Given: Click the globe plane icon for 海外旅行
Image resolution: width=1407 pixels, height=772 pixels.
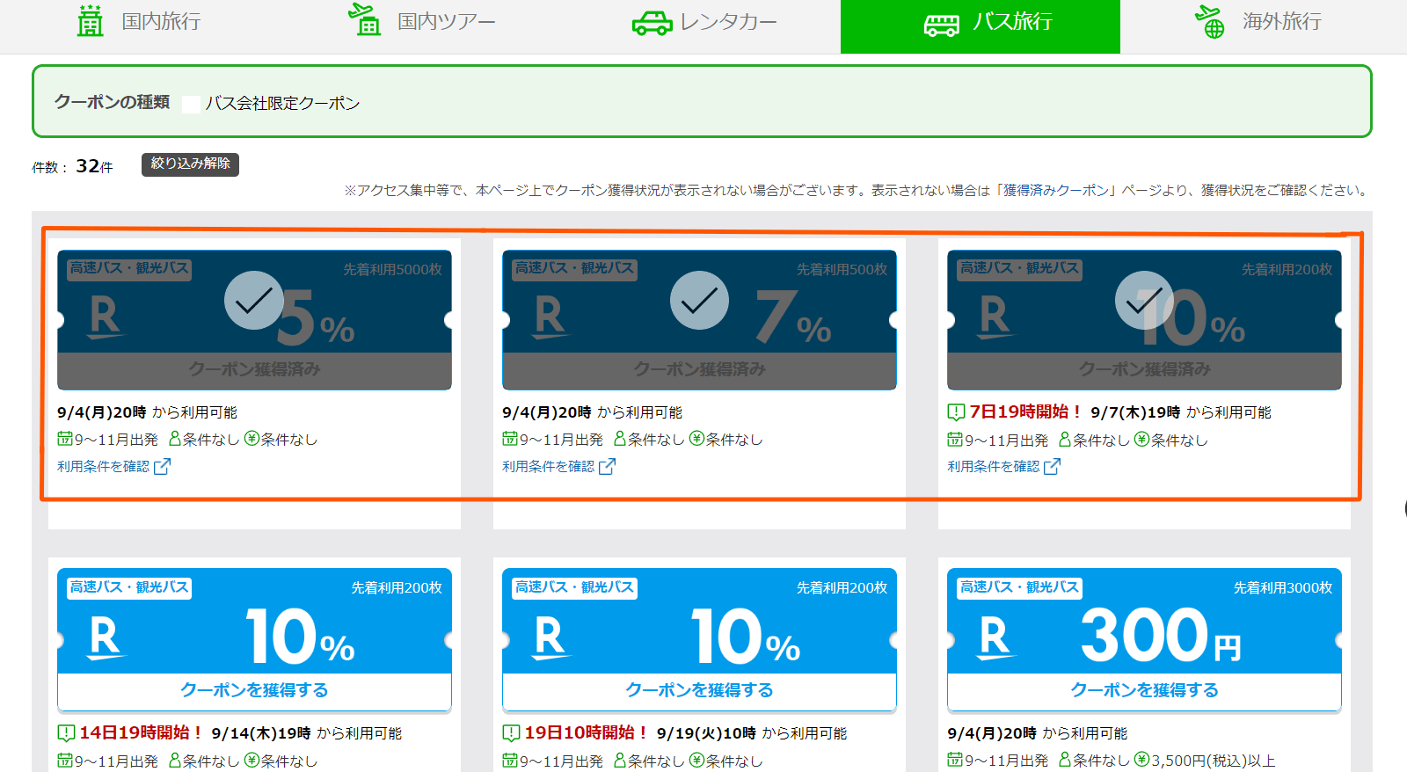Looking at the screenshot, I should [1210, 21].
